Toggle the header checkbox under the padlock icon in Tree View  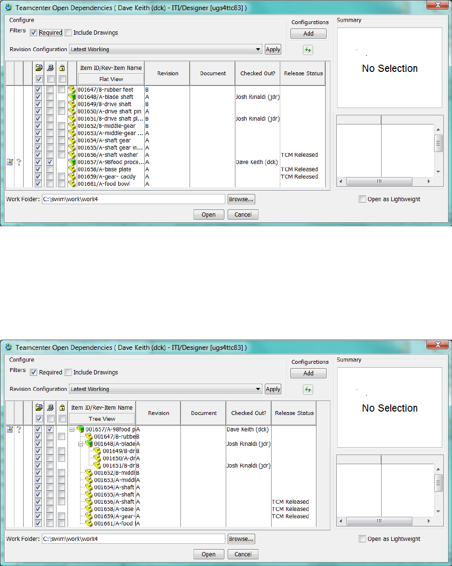click(x=62, y=418)
